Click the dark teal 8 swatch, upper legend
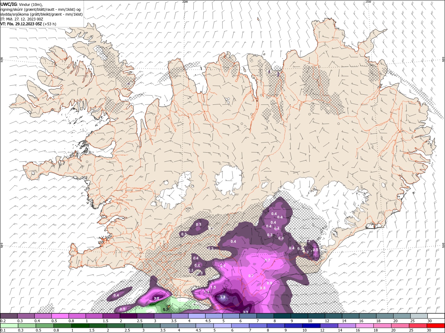The image size is (445, 333). tap(282, 316)
